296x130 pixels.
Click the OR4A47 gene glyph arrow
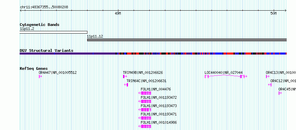pyautogui.click(x=40, y=76)
